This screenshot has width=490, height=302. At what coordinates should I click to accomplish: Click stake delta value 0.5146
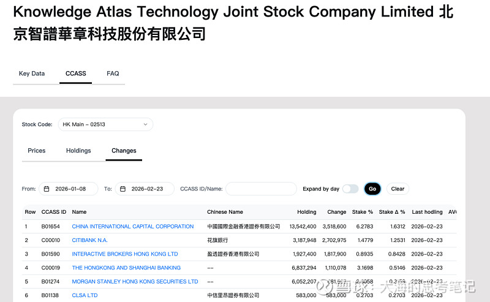point(397,268)
